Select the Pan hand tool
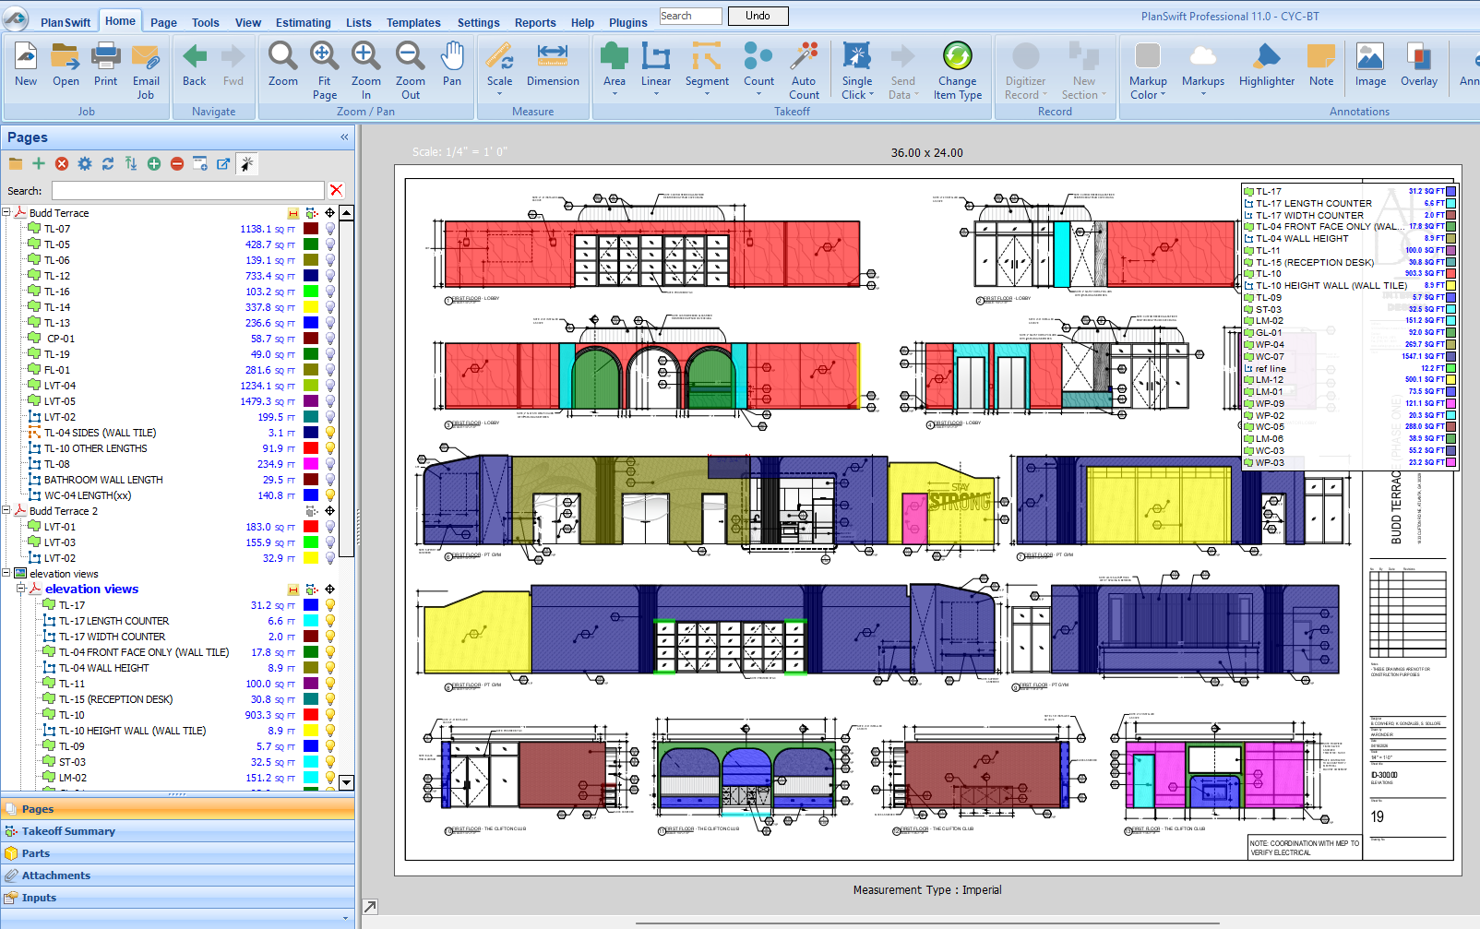 coord(452,57)
